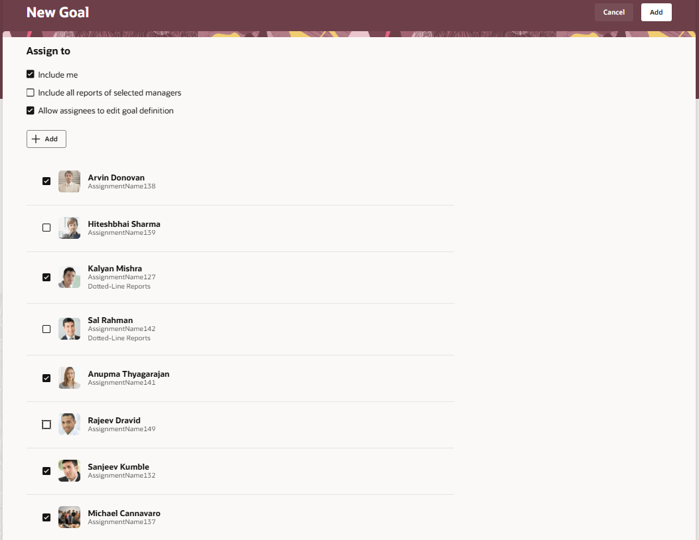The width and height of the screenshot is (699, 540).
Task: Click Kalyan Mishra's profile photo
Action: click(69, 277)
